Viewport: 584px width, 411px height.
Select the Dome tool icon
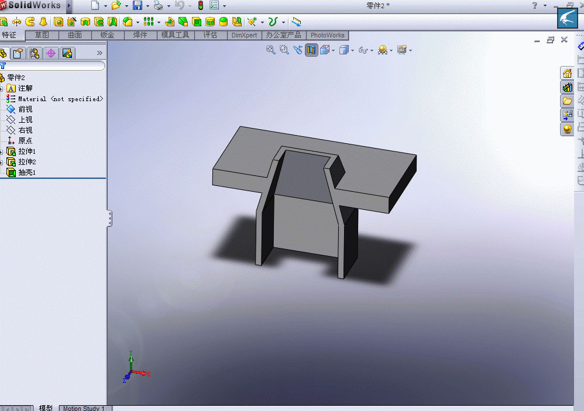click(224, 22)
